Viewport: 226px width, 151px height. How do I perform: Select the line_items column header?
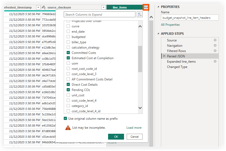pos(125,7)
